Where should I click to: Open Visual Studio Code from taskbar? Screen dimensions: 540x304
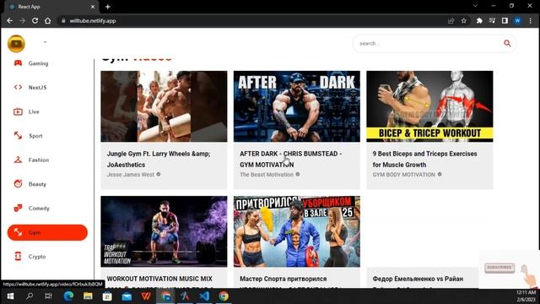(204, 296)
